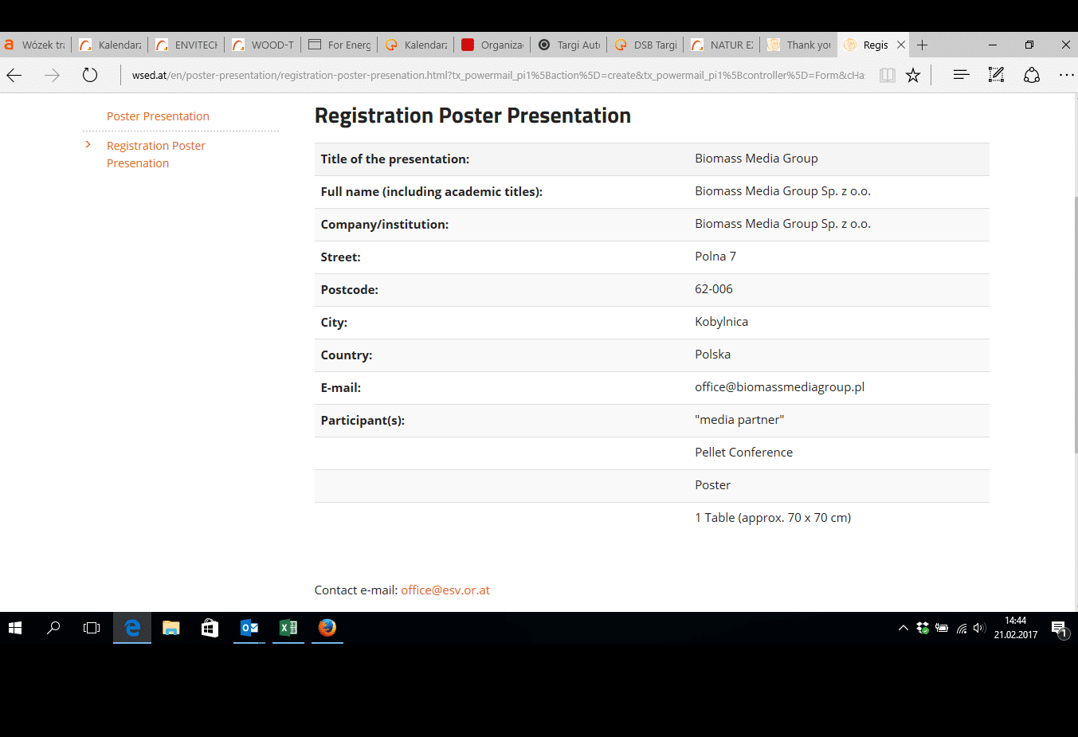The image size is (1078, 737).
Task: Click the office@esv.or.at email link
Action: click(x=445, y=590)
